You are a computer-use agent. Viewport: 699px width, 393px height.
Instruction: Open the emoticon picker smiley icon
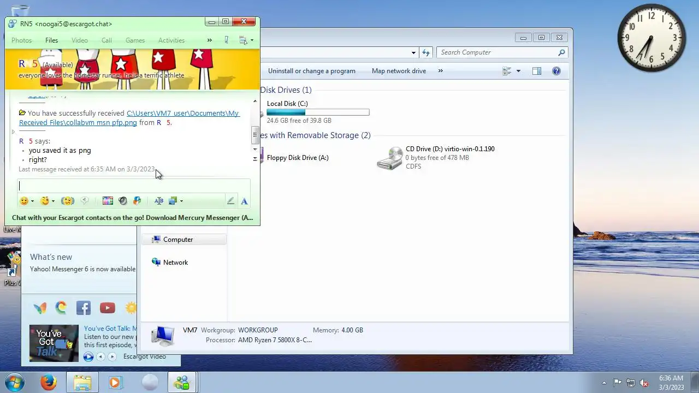[24, 201]
